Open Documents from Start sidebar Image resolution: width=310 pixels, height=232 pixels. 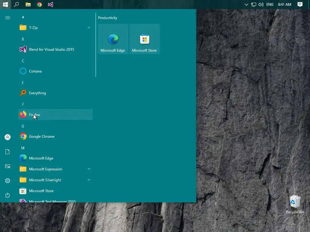click(x=8, y=152)
